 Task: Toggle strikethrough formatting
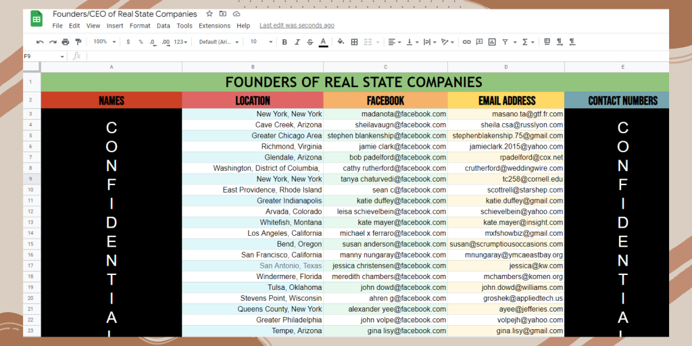click(310, 42)
